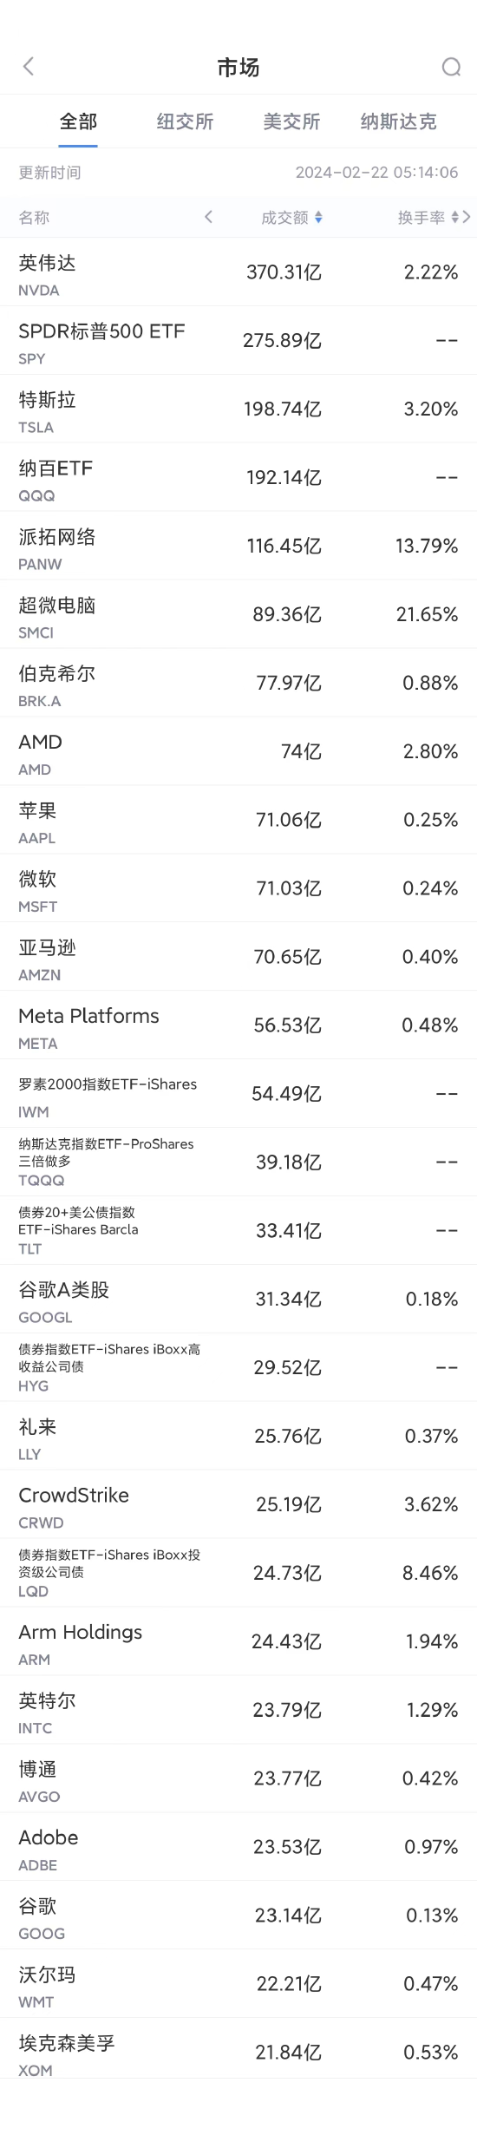The width and height of the screenshot is (477, 2135).
Task: Open the search magnifier icon
Action: tap(451, 67)
